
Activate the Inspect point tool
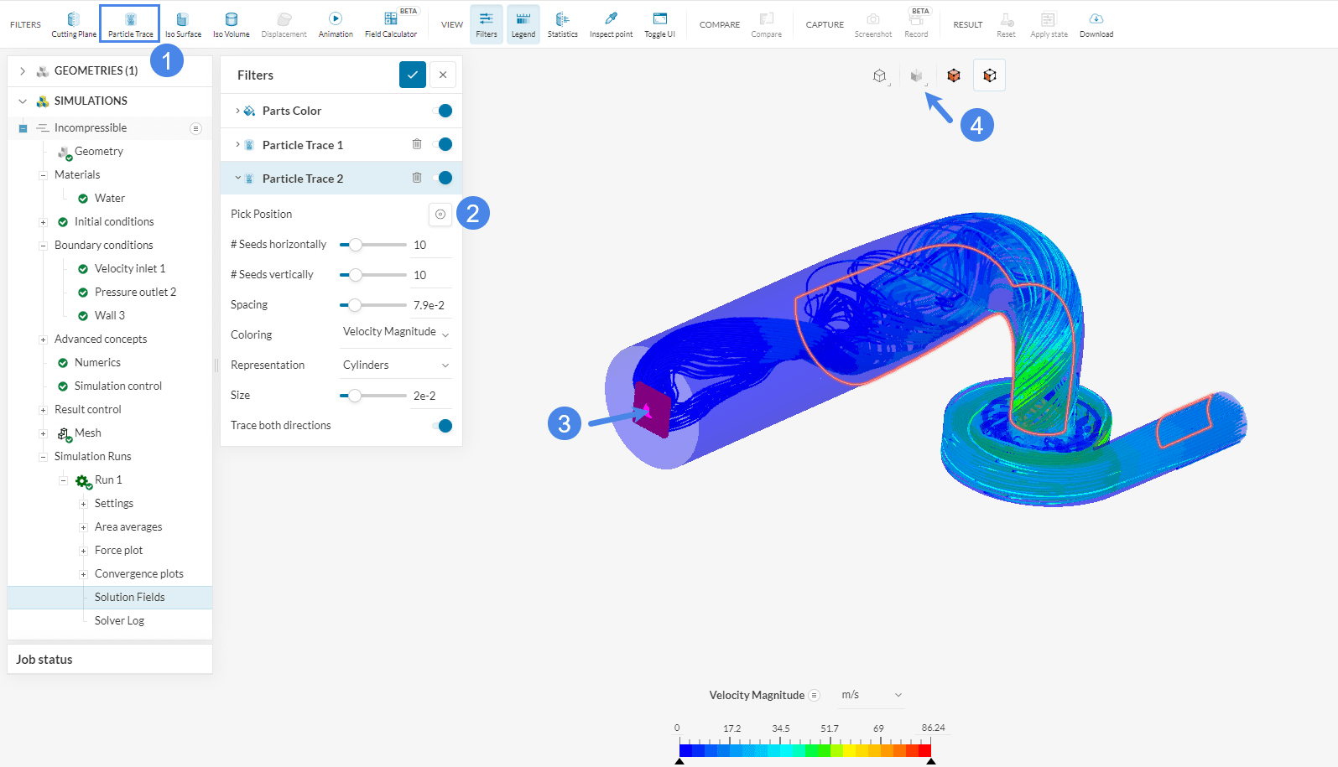(611, 24)
